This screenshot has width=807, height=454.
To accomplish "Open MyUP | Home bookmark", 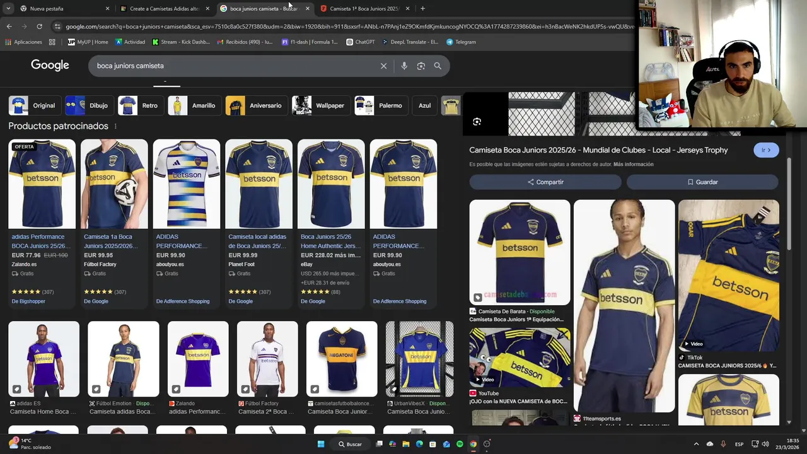I will point(88,42).
